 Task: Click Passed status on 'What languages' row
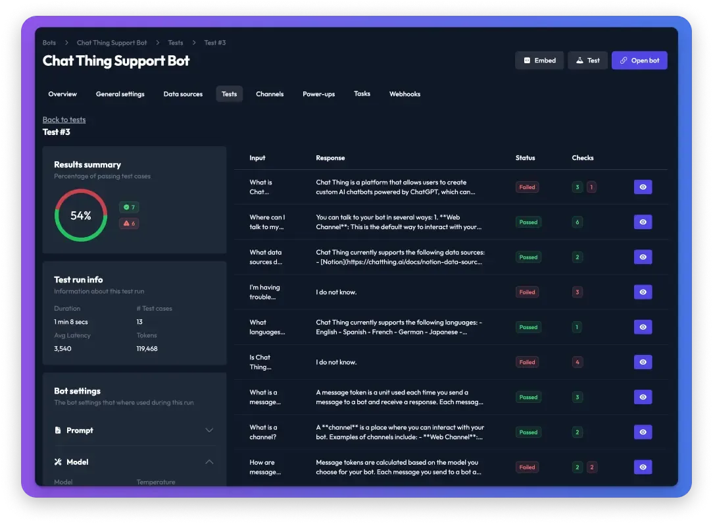point(528,327)
